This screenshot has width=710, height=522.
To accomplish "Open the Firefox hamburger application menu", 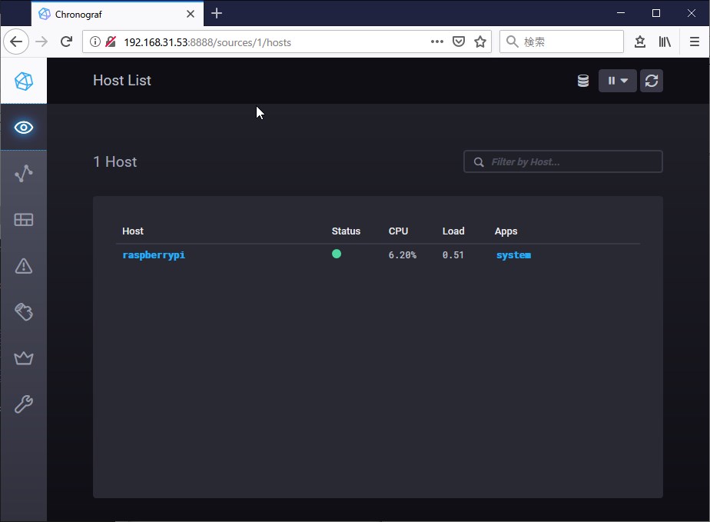I will click(694, 42).
